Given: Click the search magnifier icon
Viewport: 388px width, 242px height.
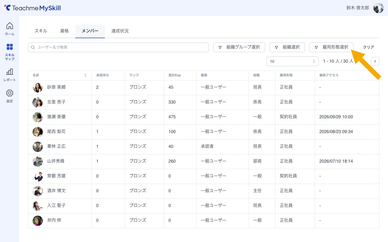Looking at the screenshot, I should [x=33, y=47].
